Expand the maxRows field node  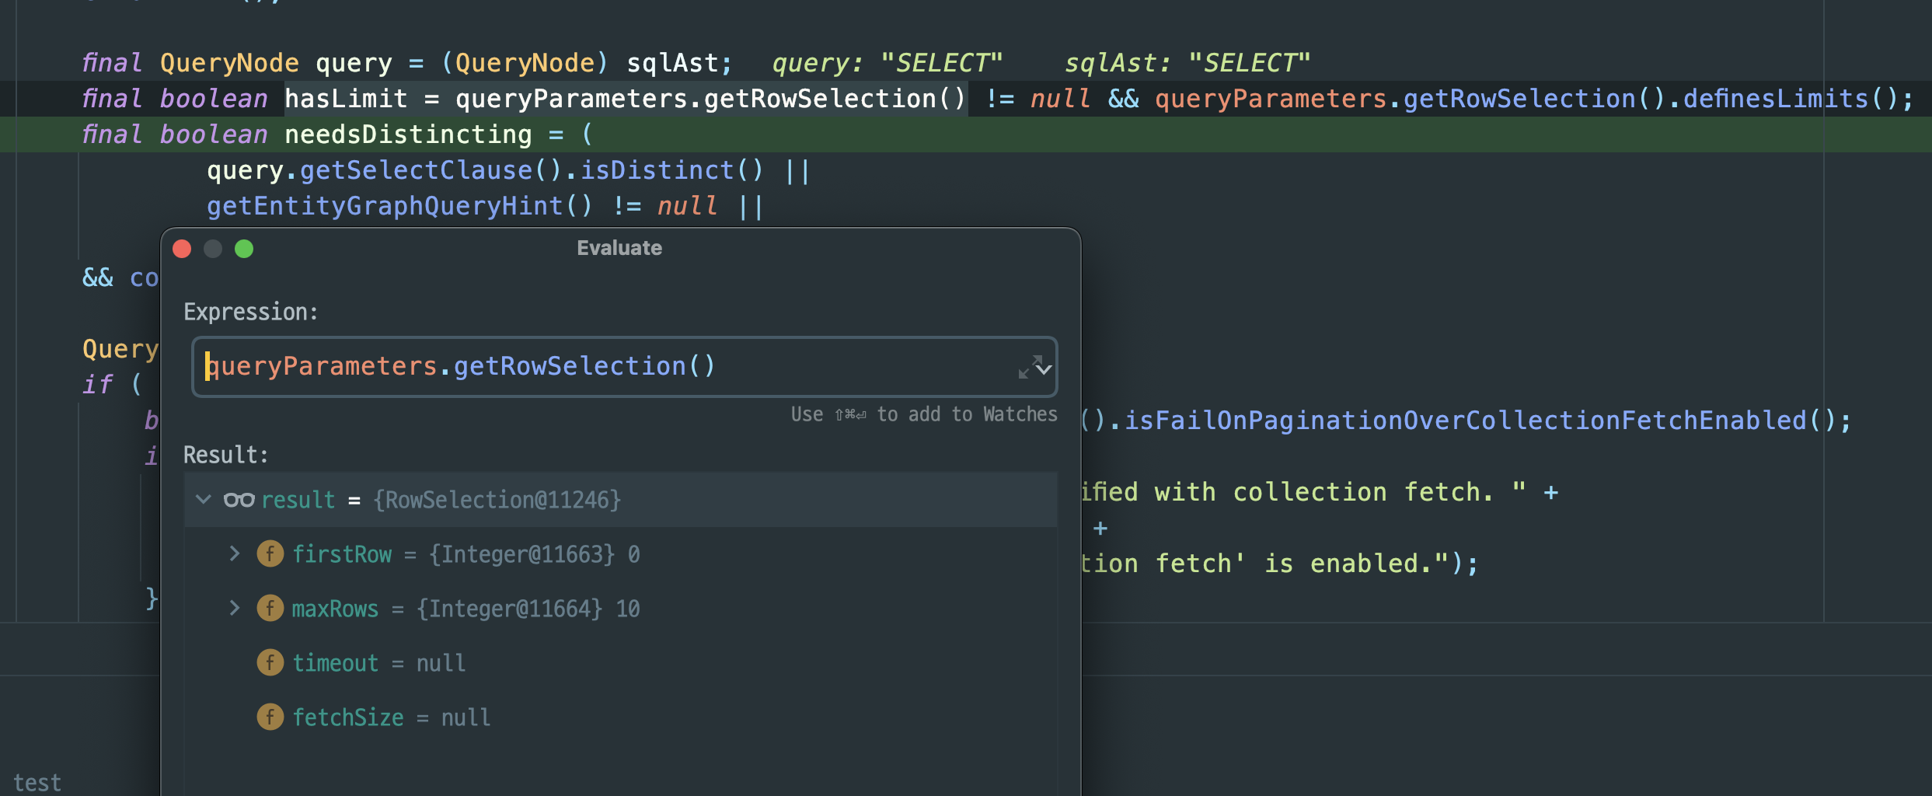235,608
